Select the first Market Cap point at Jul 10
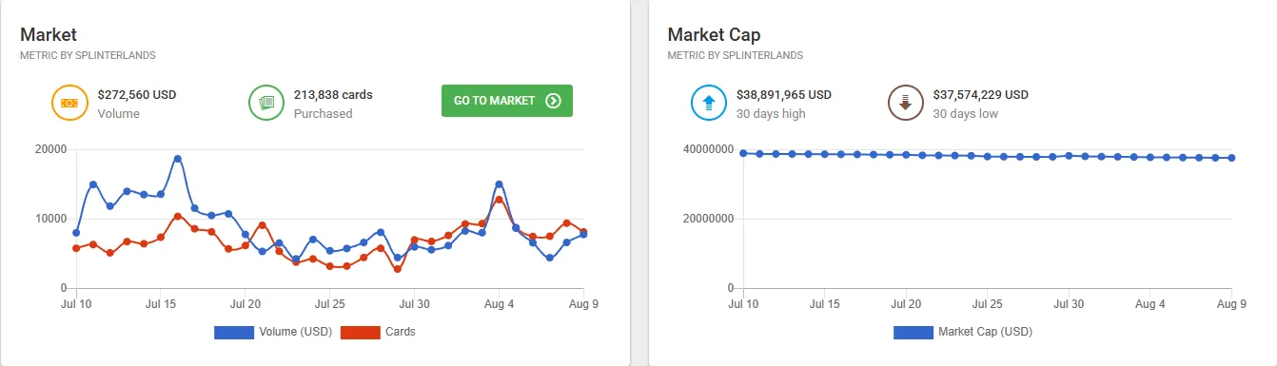Screen dimensions: 1277x366 [x=743, y=153]
